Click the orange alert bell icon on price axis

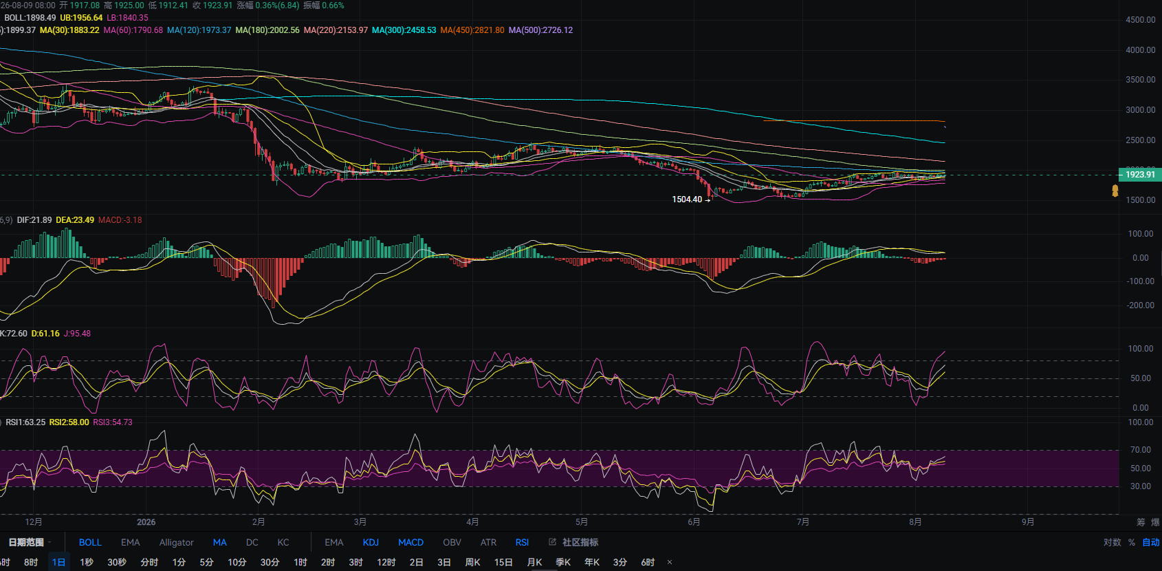1115,191
